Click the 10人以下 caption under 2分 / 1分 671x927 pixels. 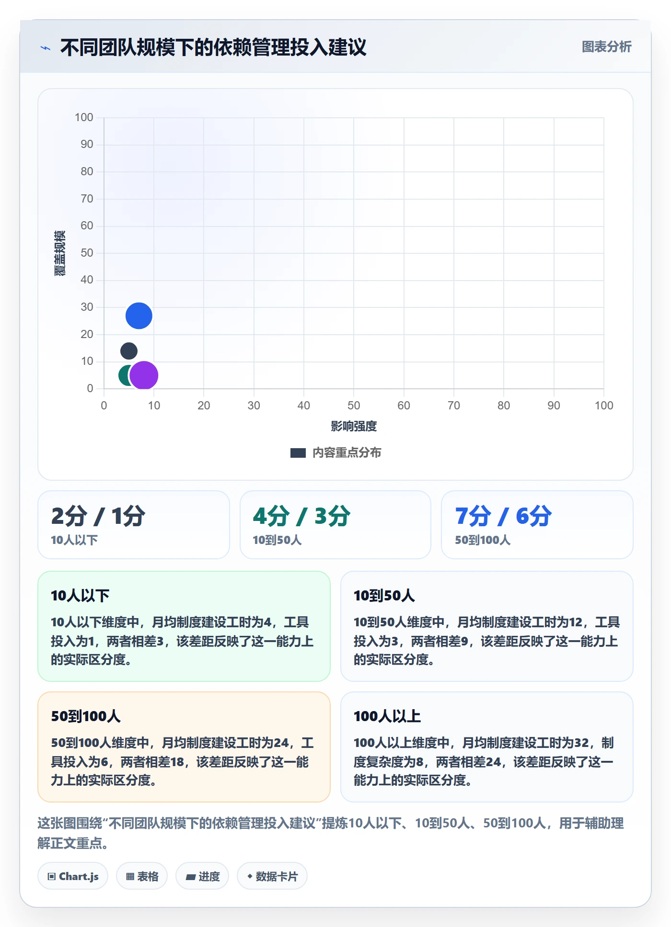tap(74, 540)
